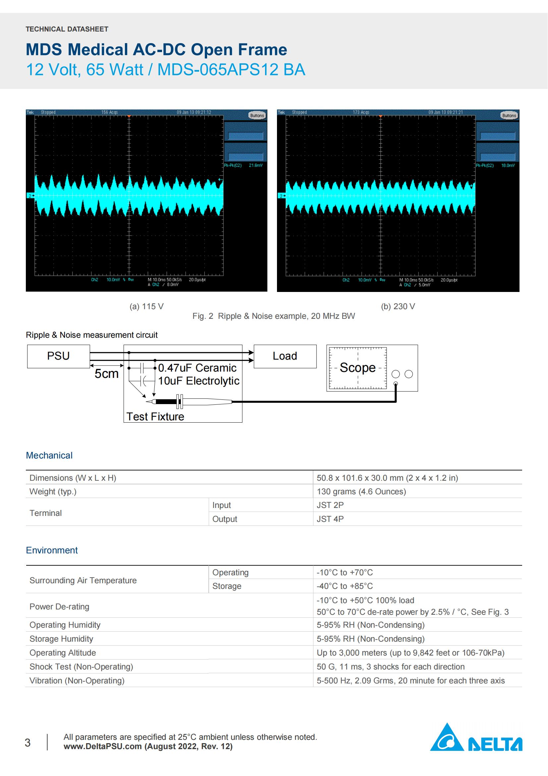Click the Tek logo on the left oscilloscope screen
548x776 pixels.
[x=30, y=112]
